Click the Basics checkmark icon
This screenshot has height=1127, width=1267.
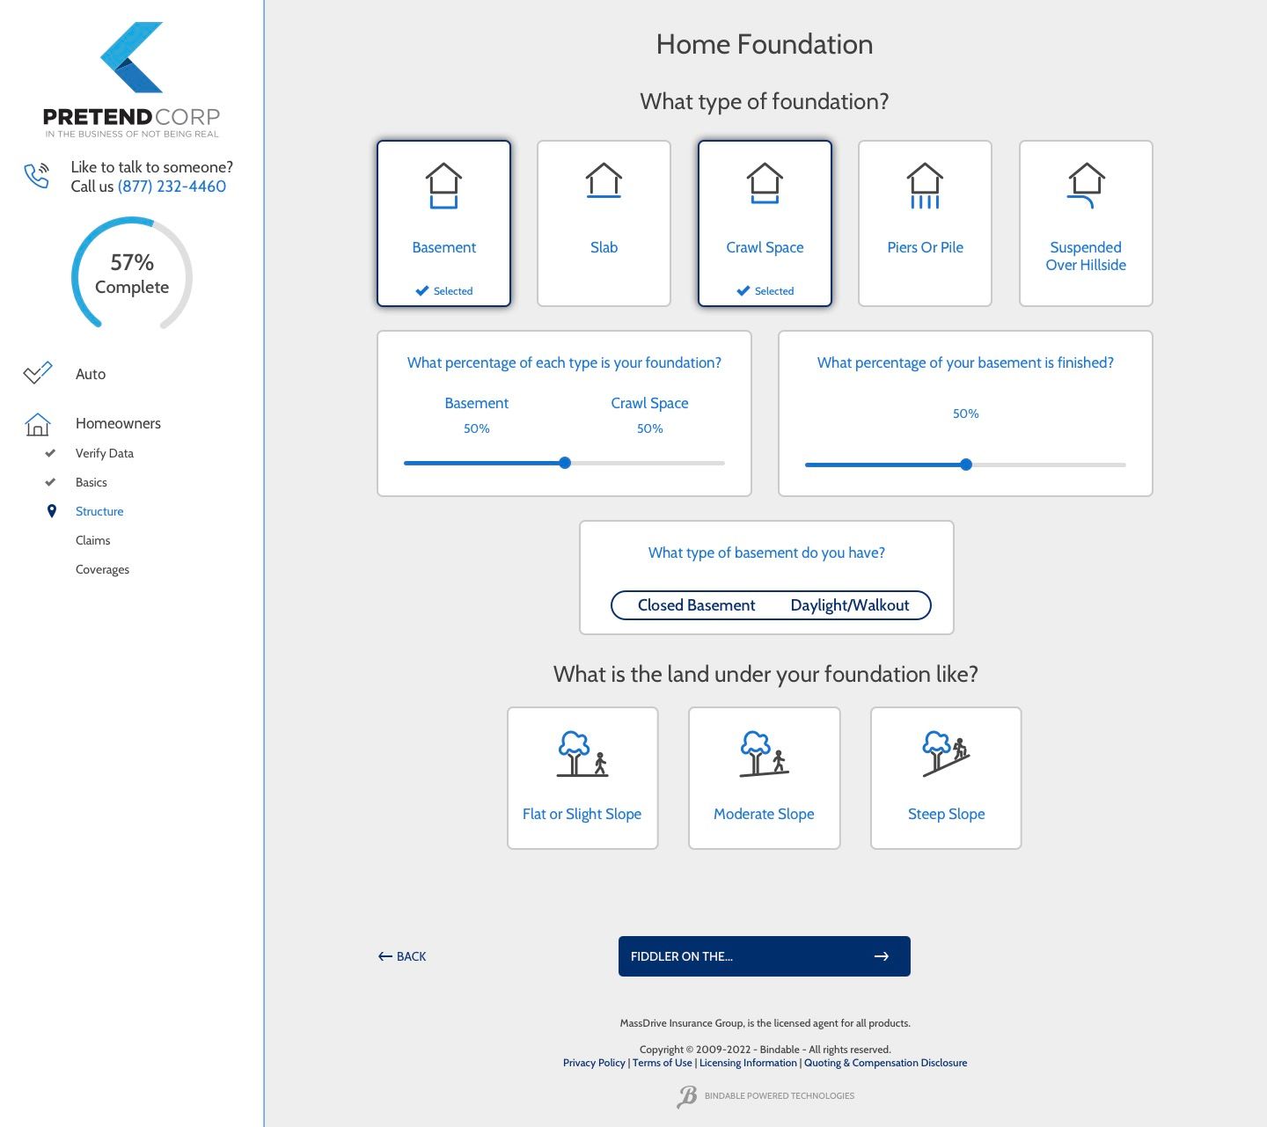click(50, 482)
